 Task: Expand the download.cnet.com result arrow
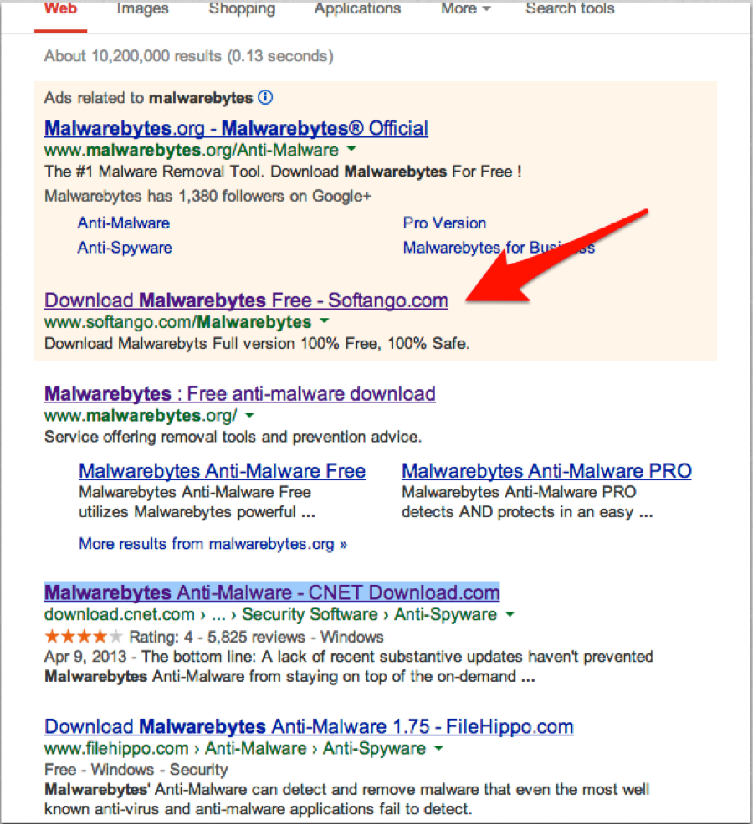(510, 615)
